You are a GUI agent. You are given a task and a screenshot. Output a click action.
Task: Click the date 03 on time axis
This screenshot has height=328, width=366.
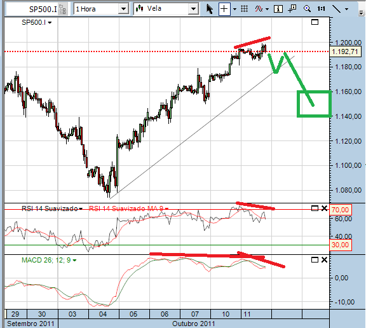coord(72,314)
